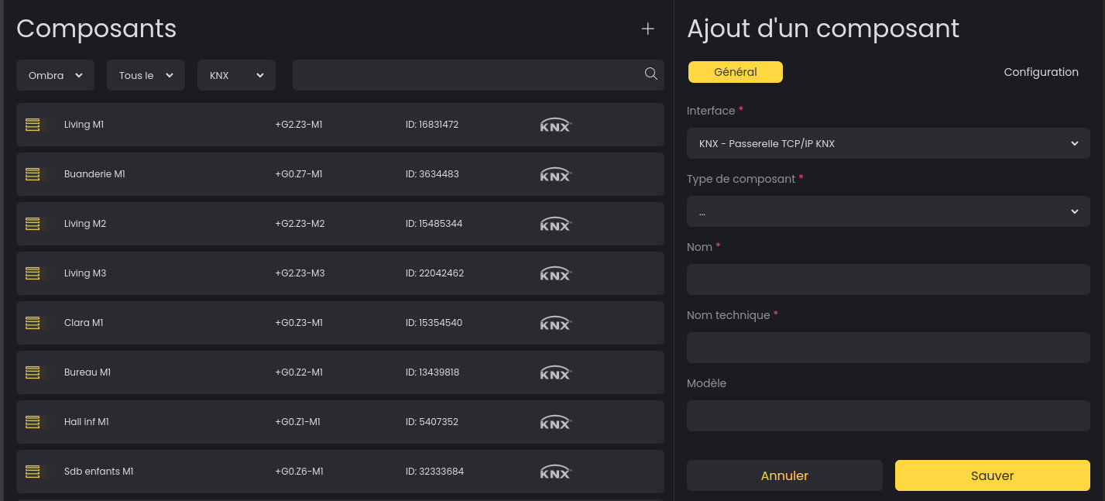
Task: Click the KNX logo on Clara M1 row
Action: [555, 323]
